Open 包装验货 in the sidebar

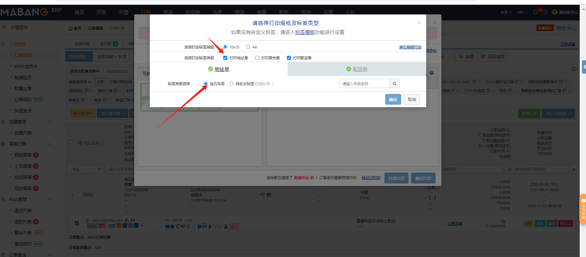[23, 78]
